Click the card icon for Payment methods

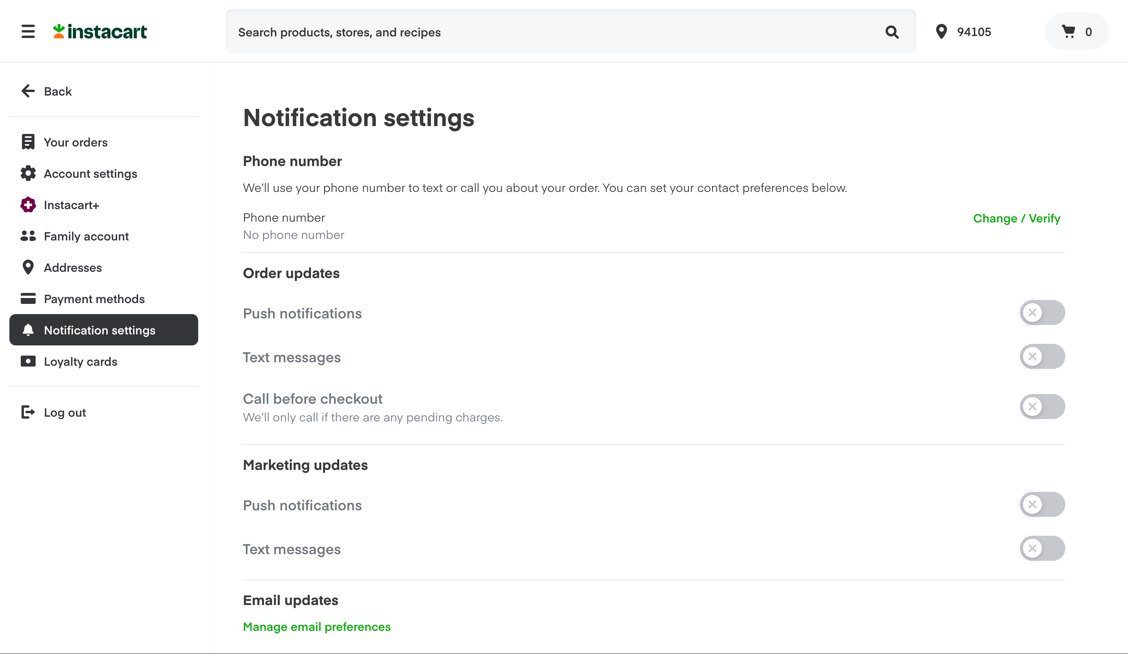[x=28, y=298]
